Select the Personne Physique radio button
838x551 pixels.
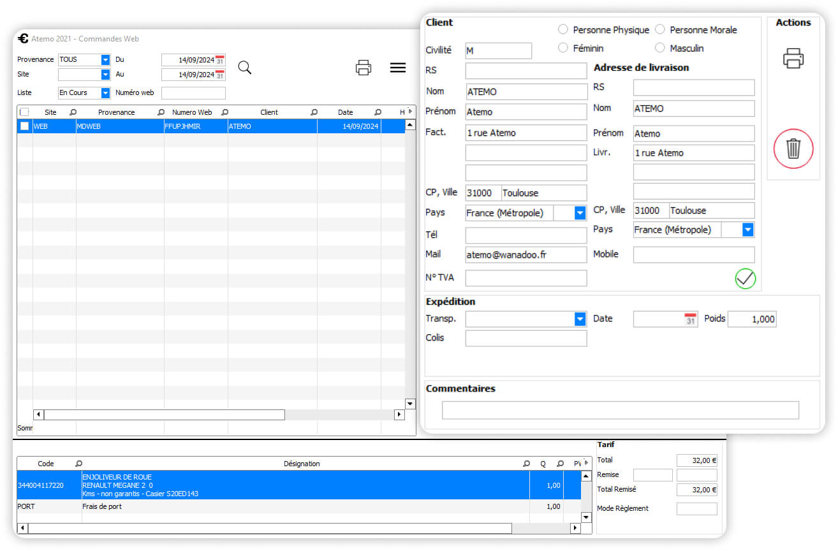[563, 29]
